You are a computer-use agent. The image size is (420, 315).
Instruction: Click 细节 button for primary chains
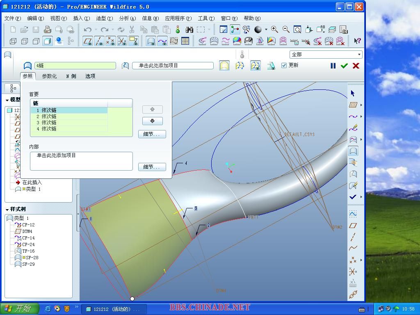coord(152,134)
